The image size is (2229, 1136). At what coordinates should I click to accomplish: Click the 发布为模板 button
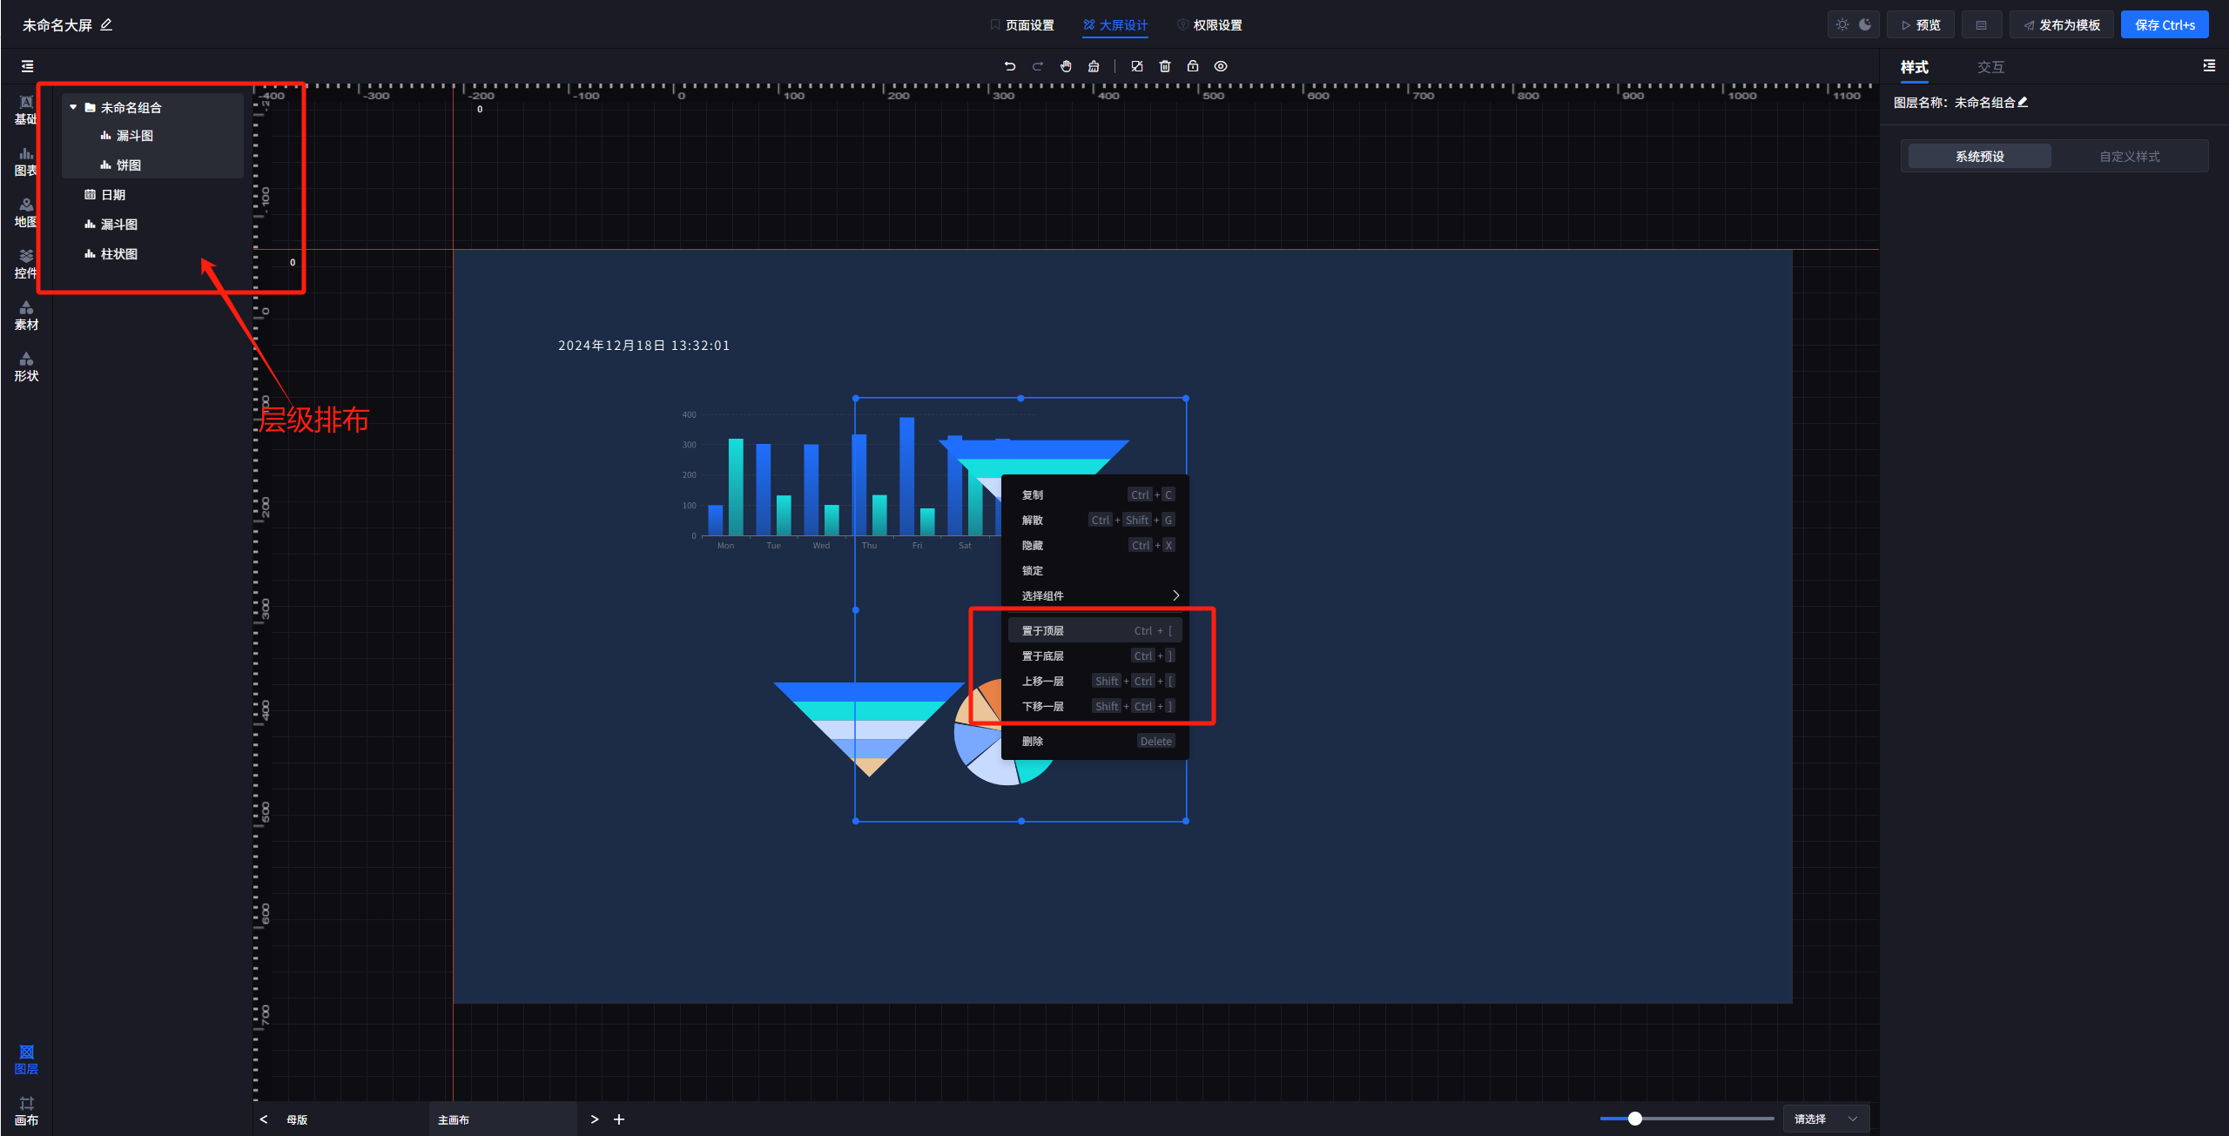2061,24
